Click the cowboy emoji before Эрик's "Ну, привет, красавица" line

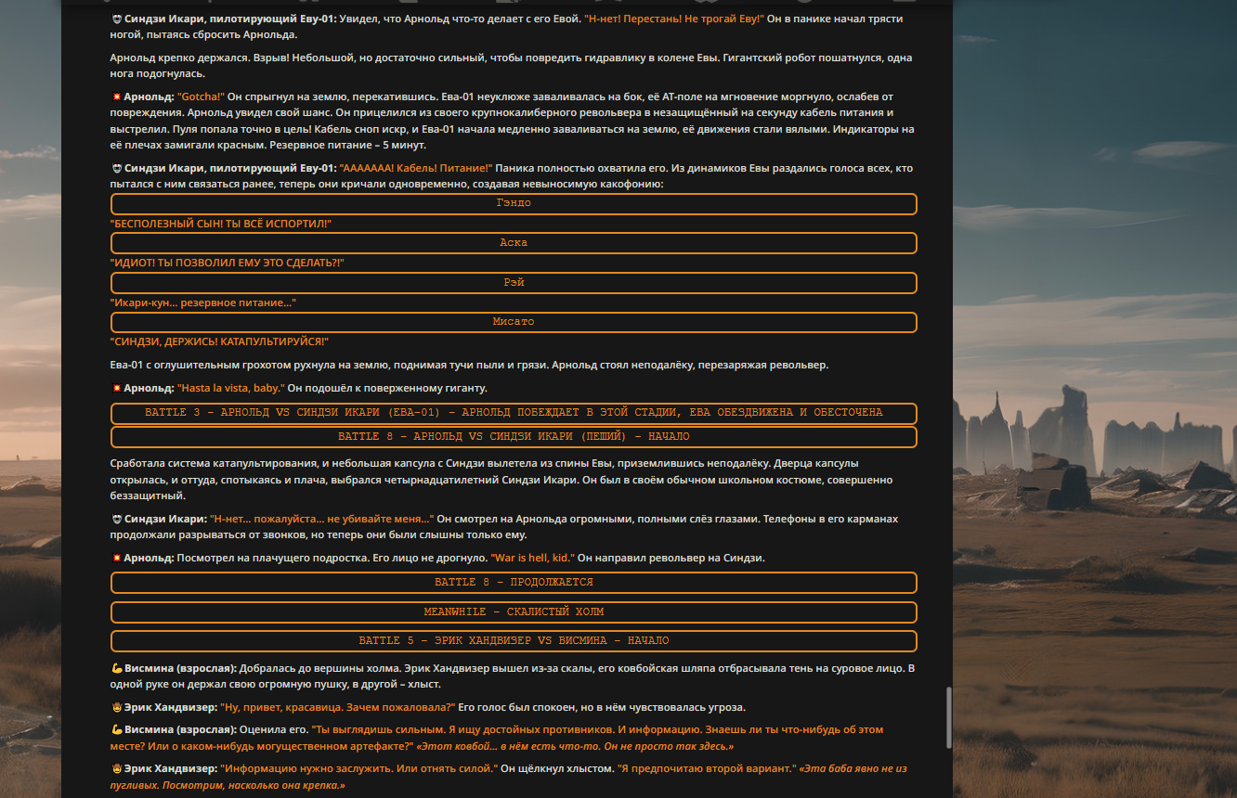coord(116,707)
